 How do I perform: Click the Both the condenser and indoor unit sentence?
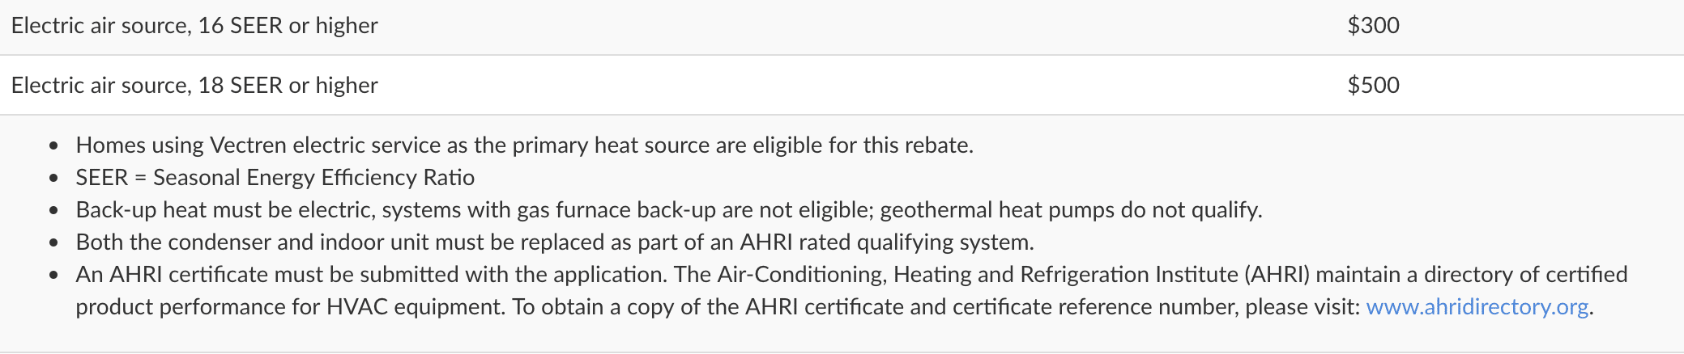(555, 242)
